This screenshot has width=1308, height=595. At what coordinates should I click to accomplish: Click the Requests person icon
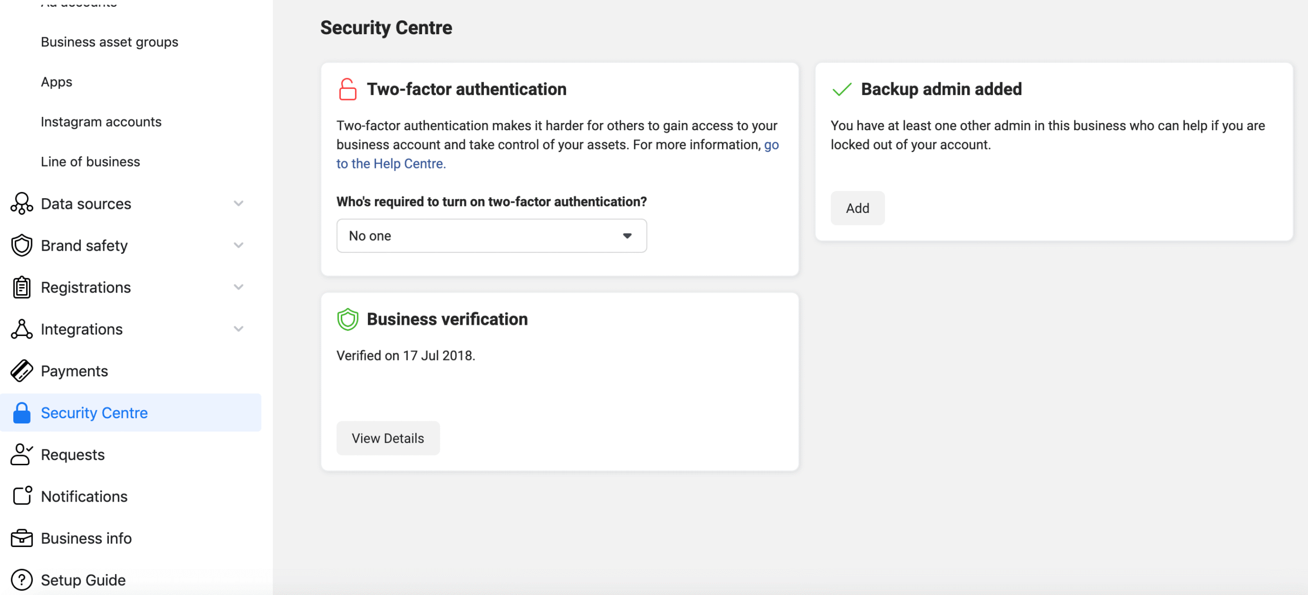(21, 454)
